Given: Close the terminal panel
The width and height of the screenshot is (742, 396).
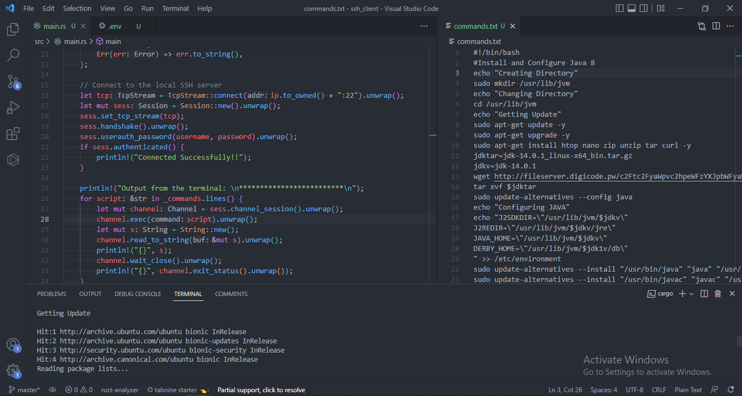Looking at the screenshot, I should pyautogui.click(x=731, y=294).
